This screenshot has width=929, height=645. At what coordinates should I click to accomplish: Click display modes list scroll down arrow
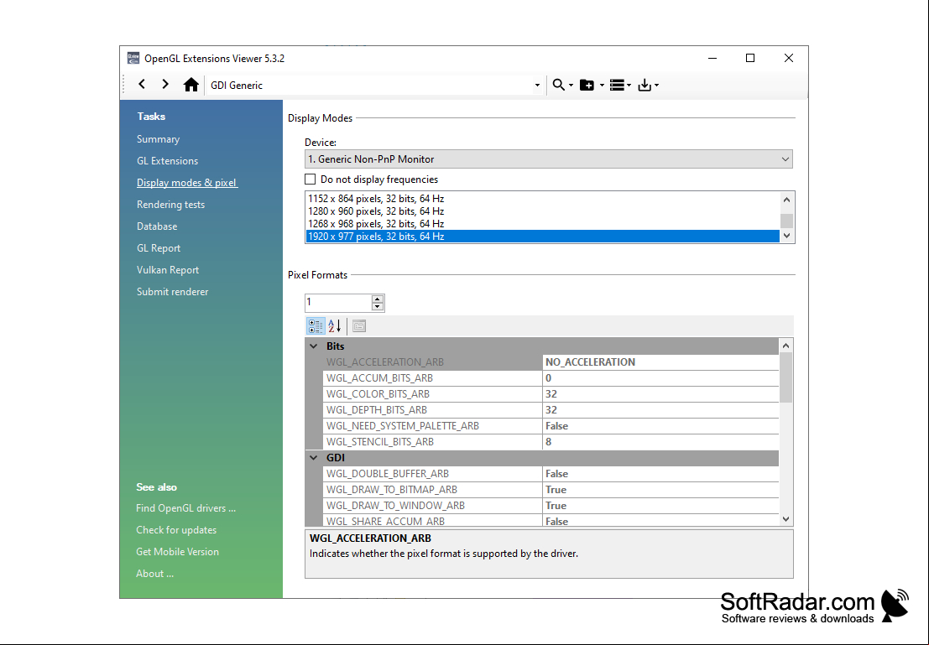pos(787,236)
